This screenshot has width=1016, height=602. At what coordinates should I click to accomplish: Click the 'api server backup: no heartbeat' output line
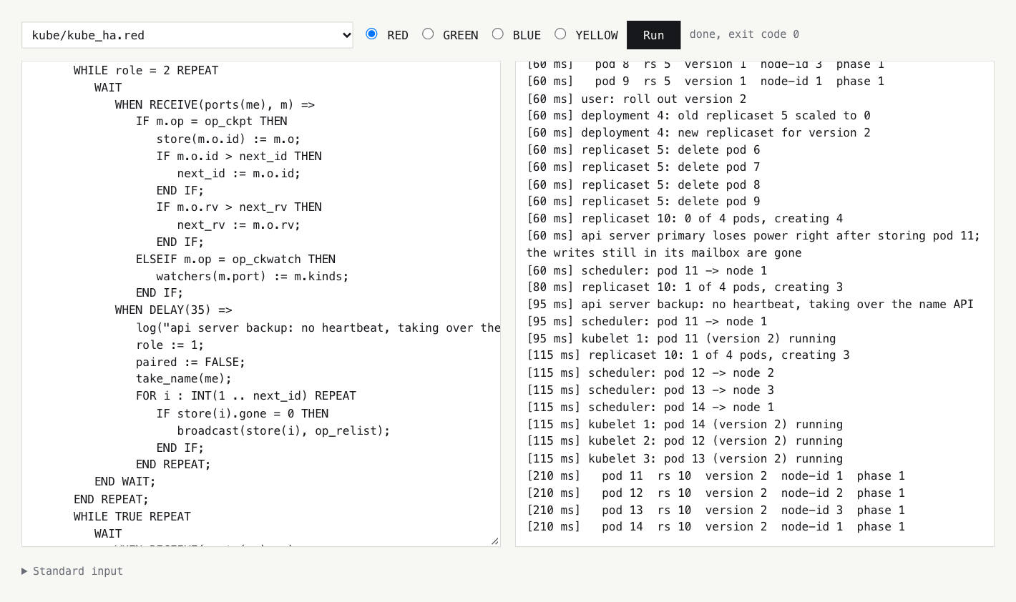click(x=750, y=305)
